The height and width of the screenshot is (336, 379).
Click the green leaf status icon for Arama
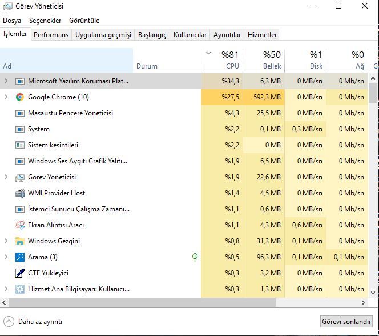tap(195, 257)
